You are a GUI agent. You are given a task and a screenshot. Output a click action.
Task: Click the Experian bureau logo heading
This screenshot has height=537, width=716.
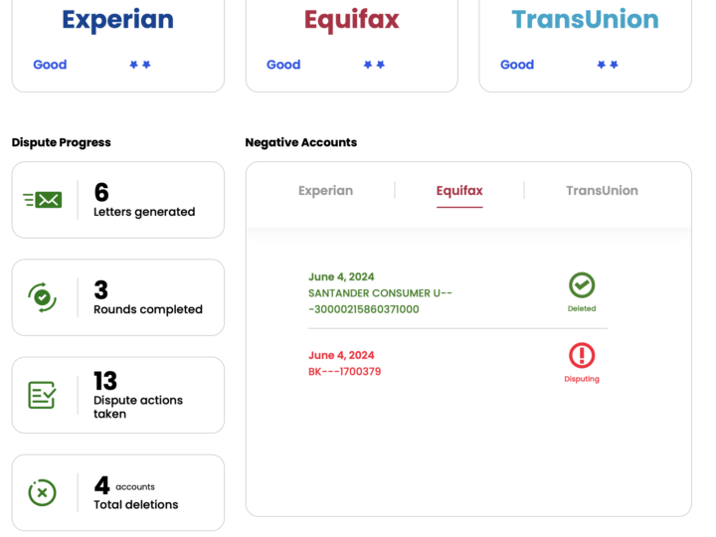[x=117, y=20]
